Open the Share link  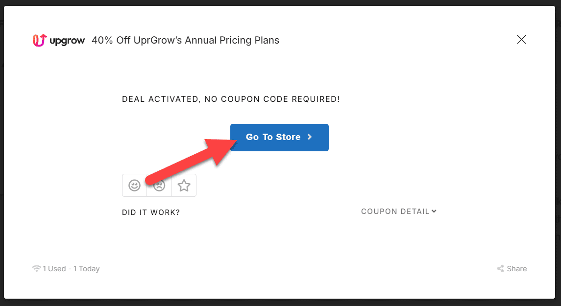[x=517, y=268]
